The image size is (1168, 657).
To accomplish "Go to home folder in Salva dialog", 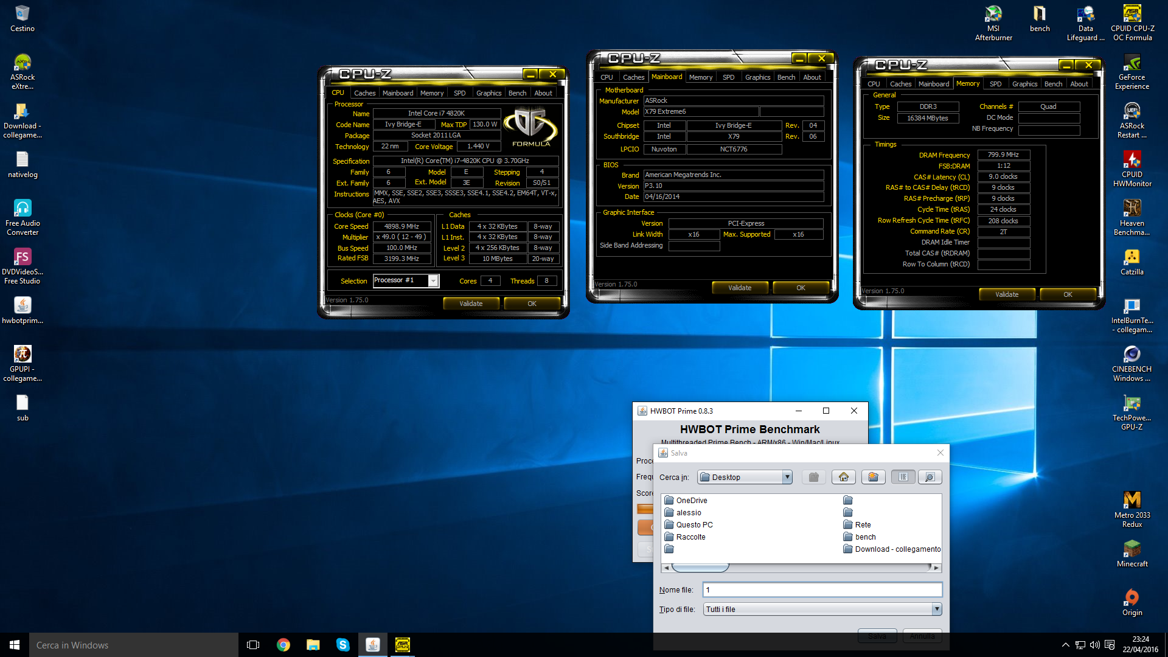I will coord(844,477).
